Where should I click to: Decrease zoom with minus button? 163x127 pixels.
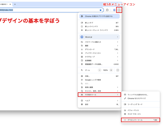(x=100, y=70)
